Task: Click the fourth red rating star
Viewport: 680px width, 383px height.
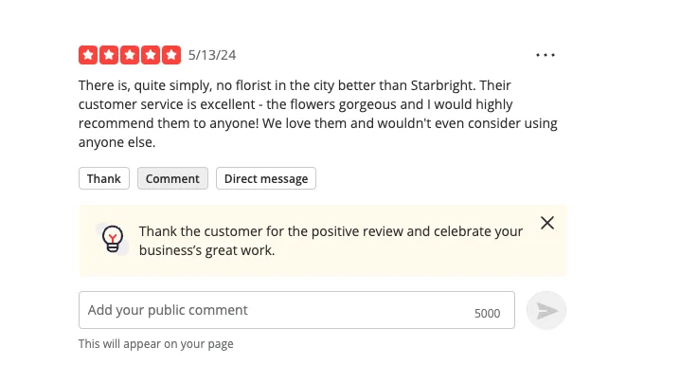Action: [x=151, y=55]
